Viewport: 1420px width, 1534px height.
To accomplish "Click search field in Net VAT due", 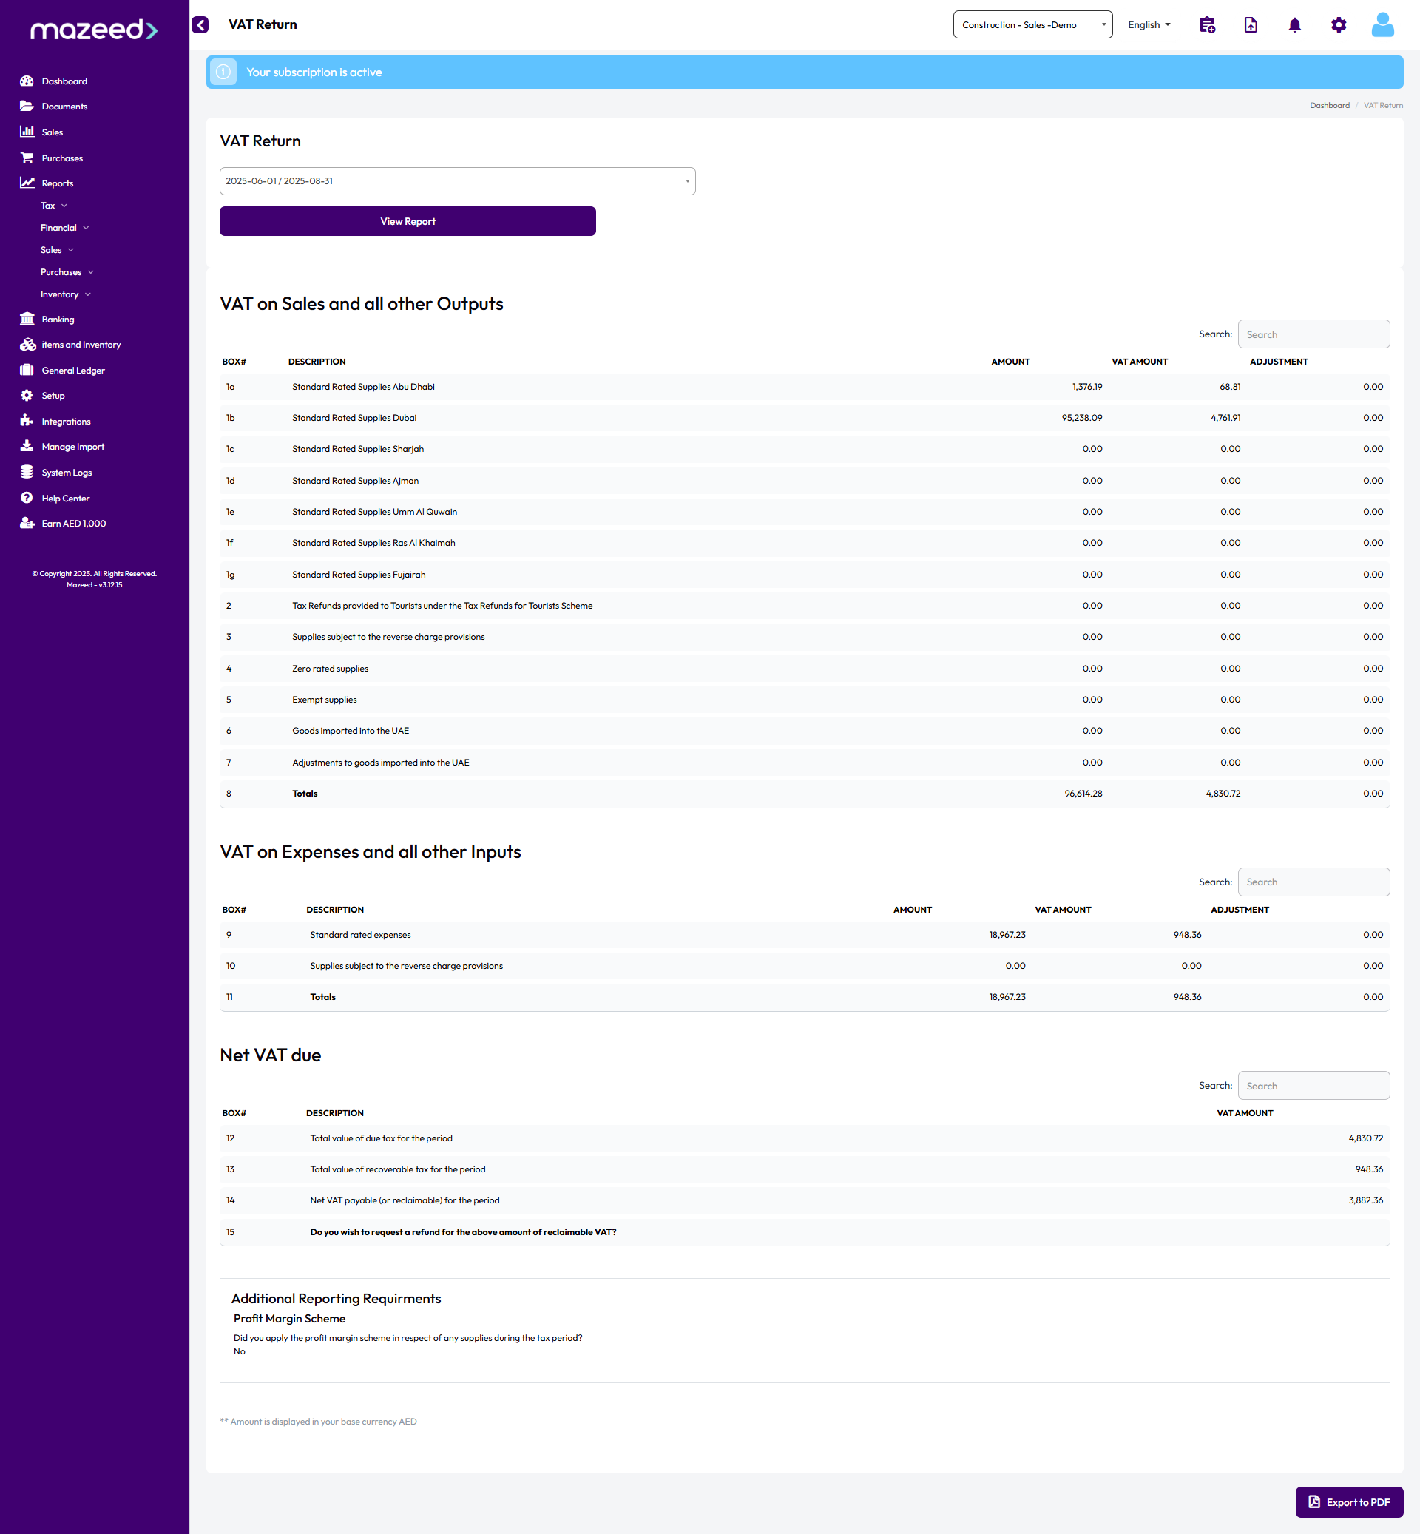I will (x=1313, y=1085).
